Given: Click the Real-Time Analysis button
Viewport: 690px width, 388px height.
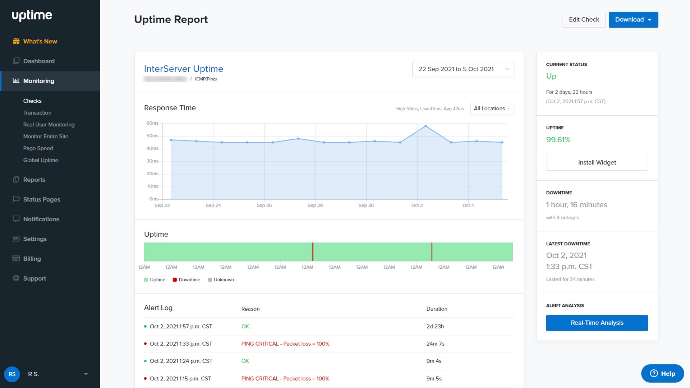Looking at the screenshot, I should click(597, 323).
